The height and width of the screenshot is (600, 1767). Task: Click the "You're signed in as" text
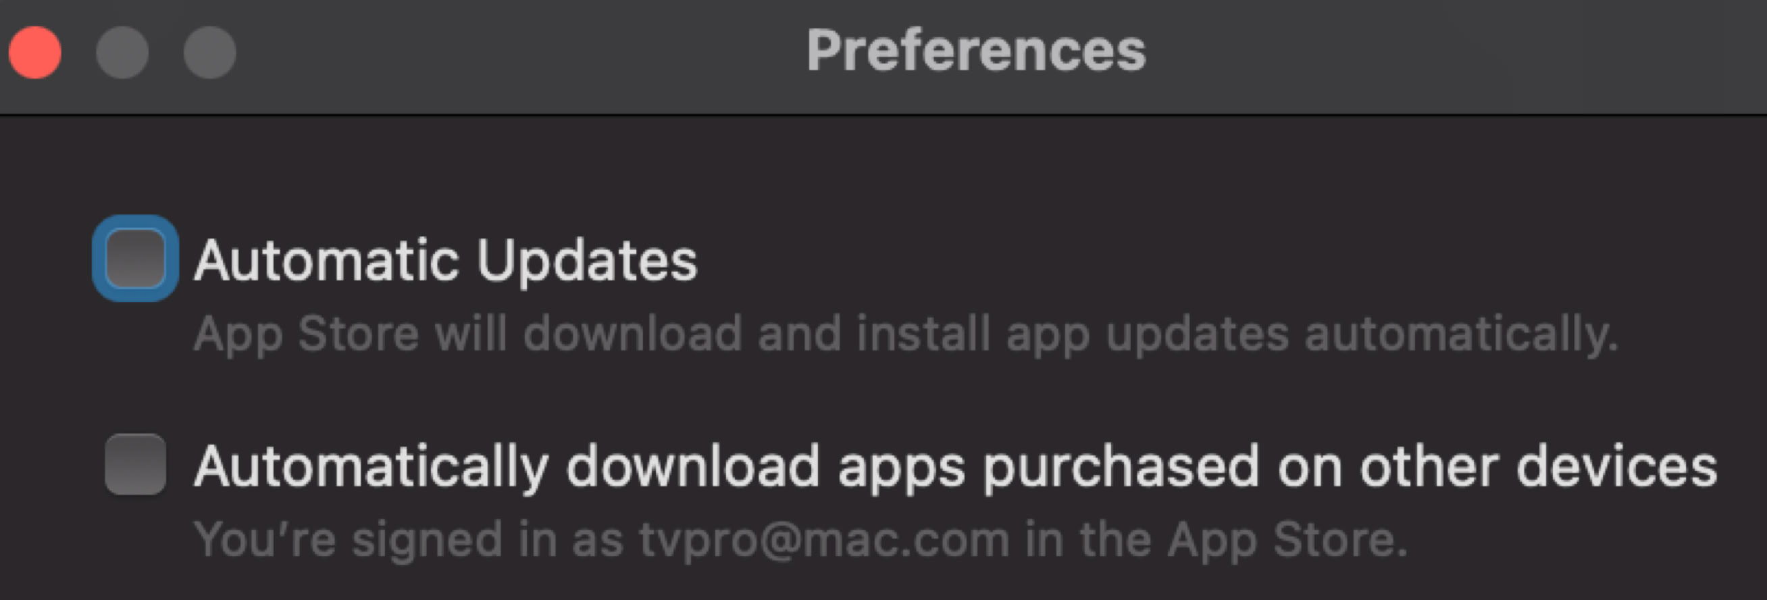409,540
